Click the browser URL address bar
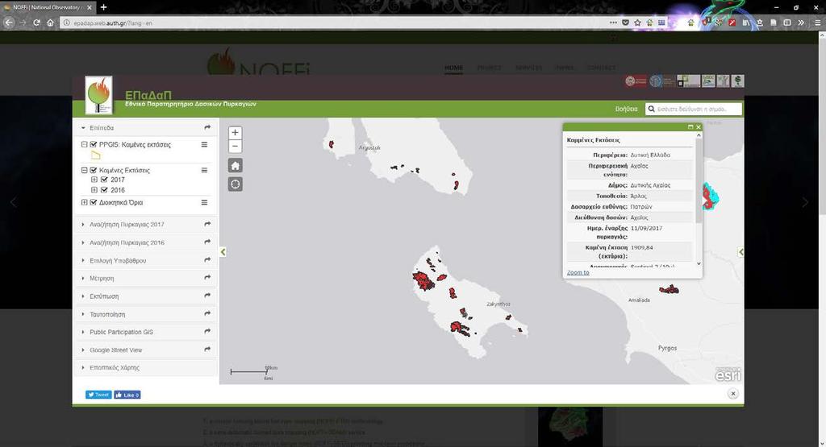This screenshot has height=447, width=826. (337, 23)
